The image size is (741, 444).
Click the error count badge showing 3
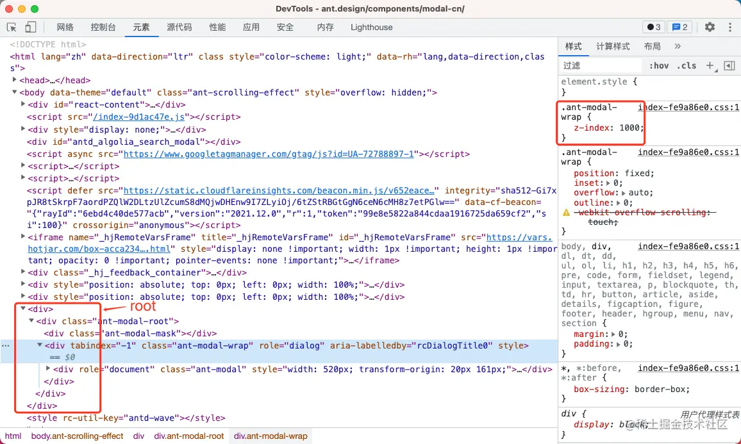tap(654, 28)
